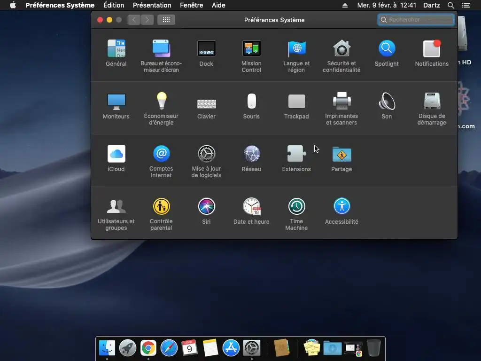Click System Preferences gear in the Dock
The height and width of the screenshot is (361, 481).
pyautogui.click(x=252, y=348)
